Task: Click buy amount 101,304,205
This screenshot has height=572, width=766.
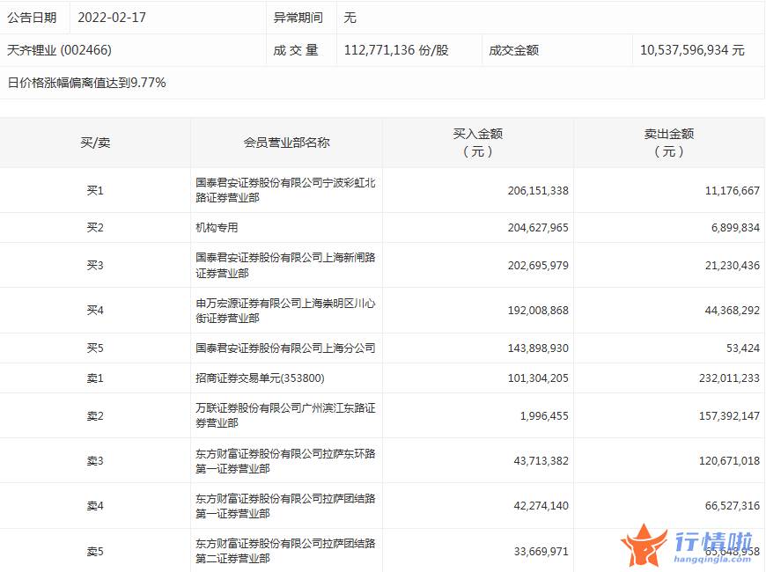Action: [538, 378]
